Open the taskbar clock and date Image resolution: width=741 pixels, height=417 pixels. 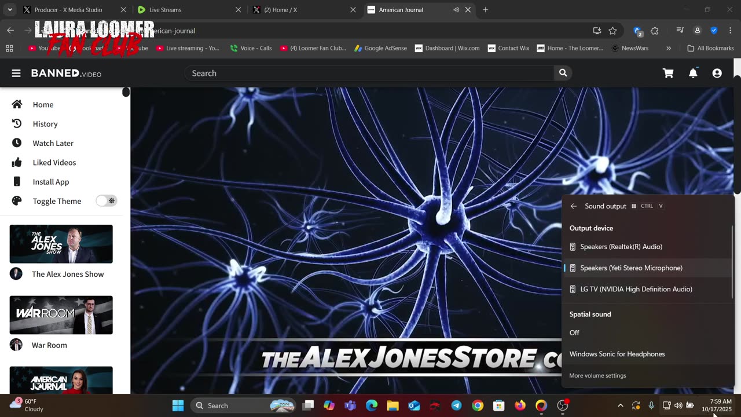click(x=717, y=405)
